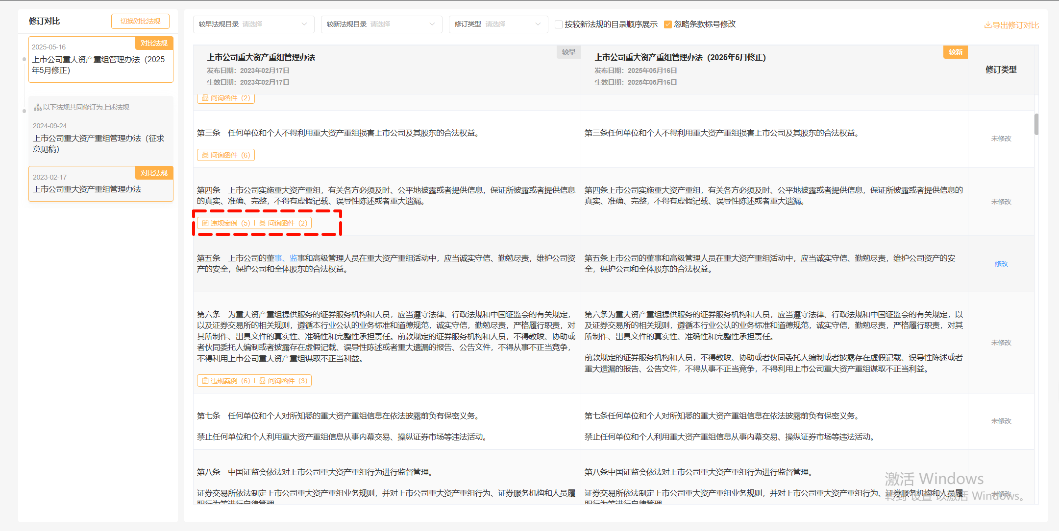Uncheck 忽略条款标号修改 checkbox

pyautogui.click(x=667, y=24)
